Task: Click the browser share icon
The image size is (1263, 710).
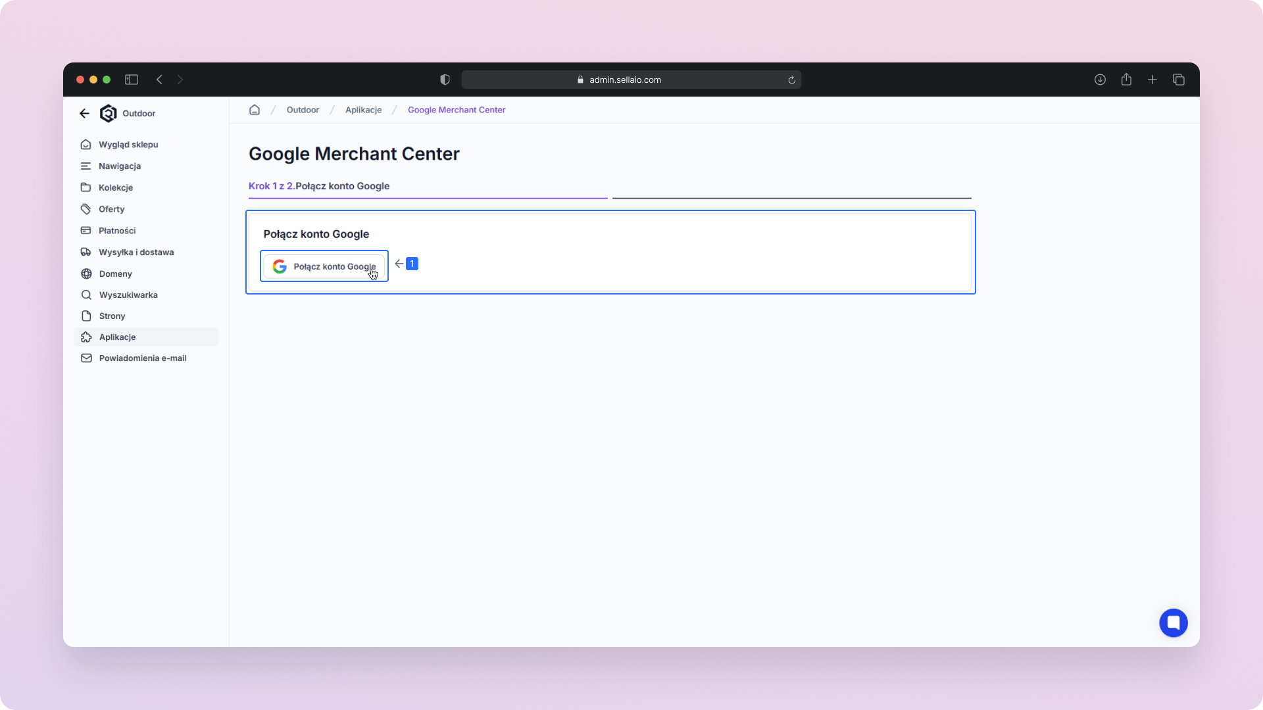Action: click(1126, 80)
